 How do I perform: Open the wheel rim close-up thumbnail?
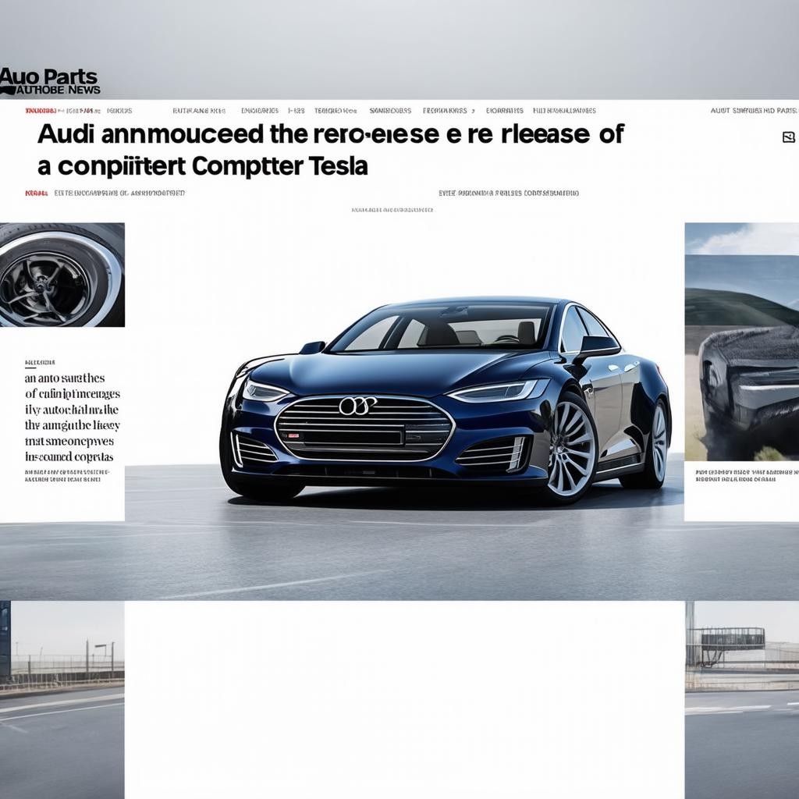click(x=62, y=275)
